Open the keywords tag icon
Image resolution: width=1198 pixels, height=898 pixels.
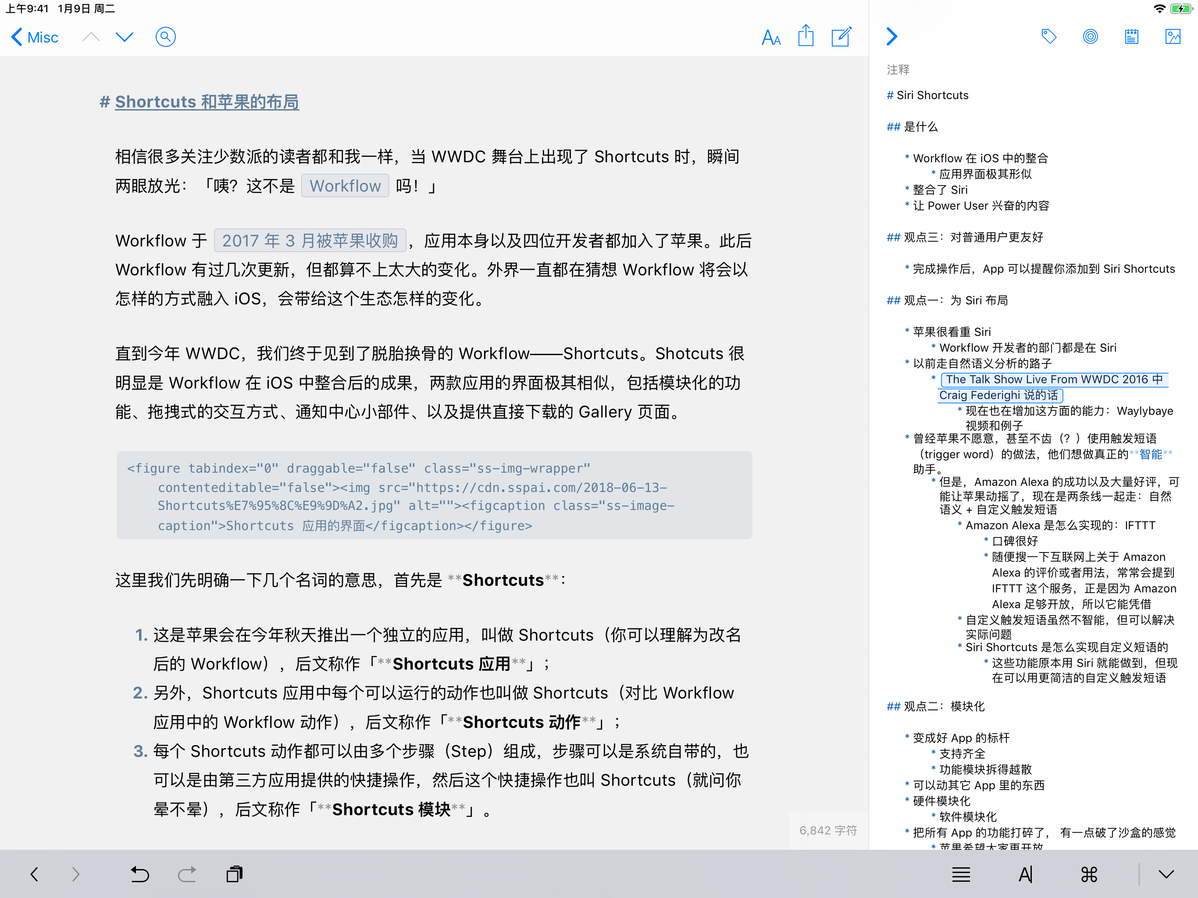1048,36
